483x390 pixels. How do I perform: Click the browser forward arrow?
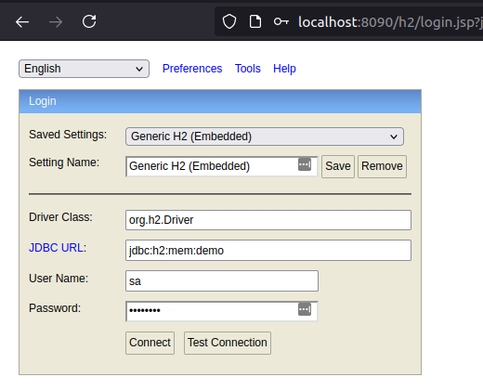(x=56, y=22)
